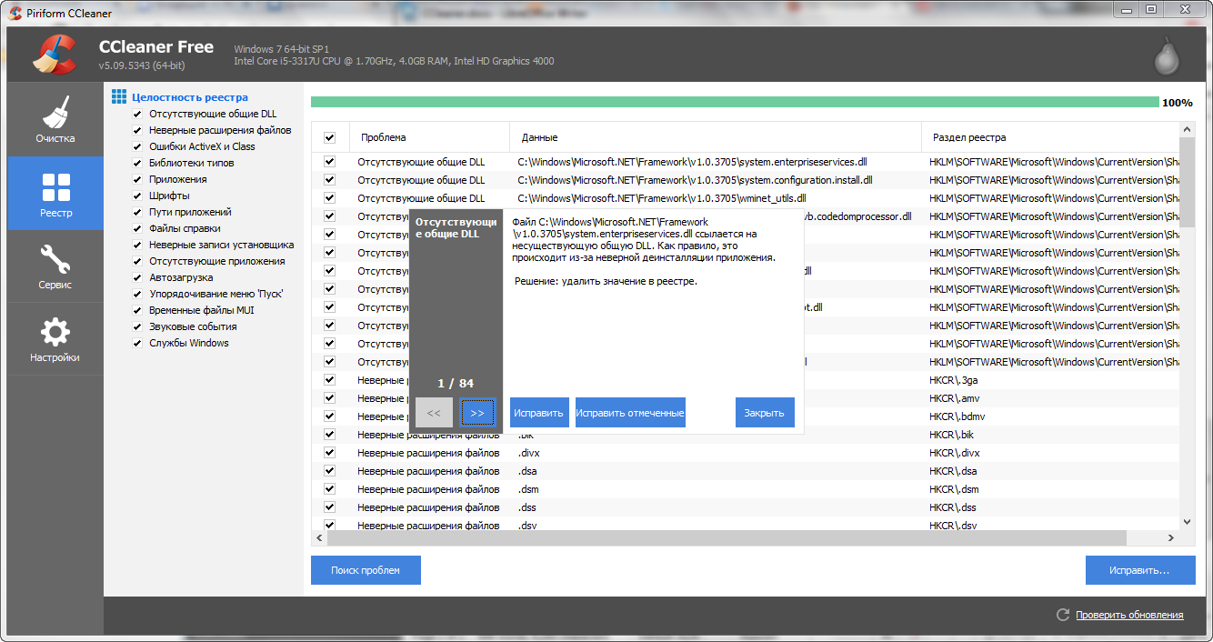Click vertical scrollbar down arrow of results

[x=1187, y=522]
